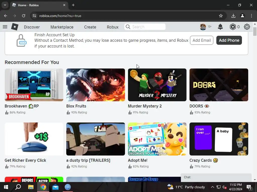Screen dimensions: 257x192
Task: Open Crazy Cards thumbnail
Action: 219,139
